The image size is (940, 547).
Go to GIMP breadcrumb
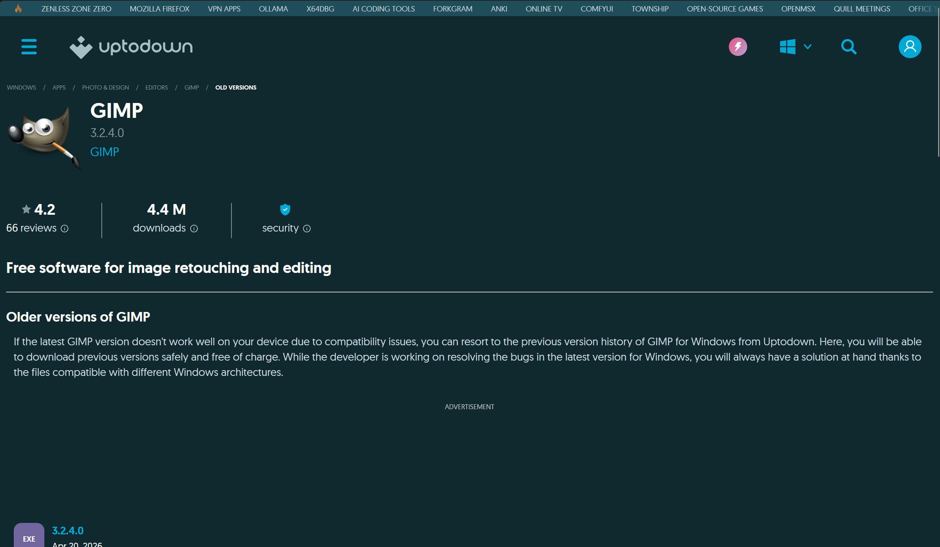pyautogui.click(x=192, y=88)
